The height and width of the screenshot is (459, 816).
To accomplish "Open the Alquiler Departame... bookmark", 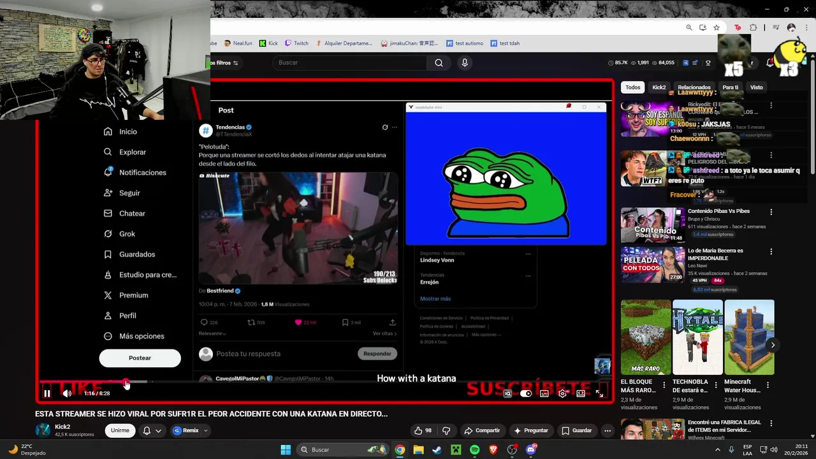I will 344,43.
